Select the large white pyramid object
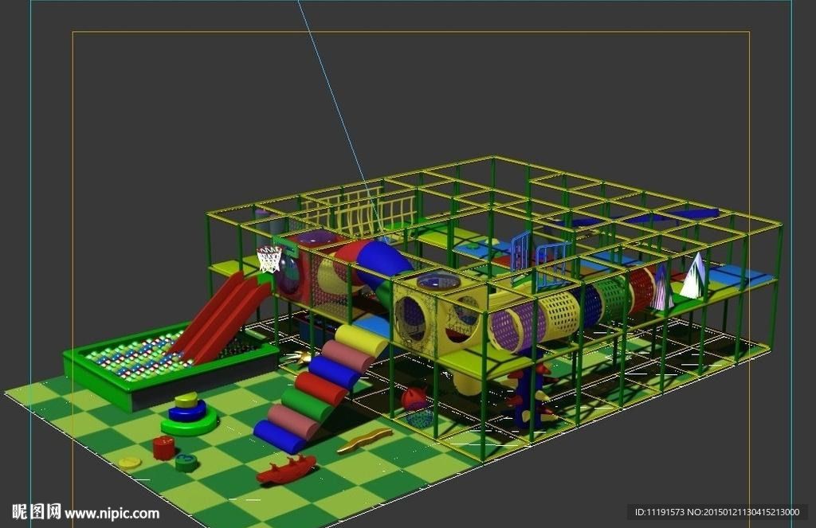The width and height of the screenshot is (816, 528). (x=694, y=276)
